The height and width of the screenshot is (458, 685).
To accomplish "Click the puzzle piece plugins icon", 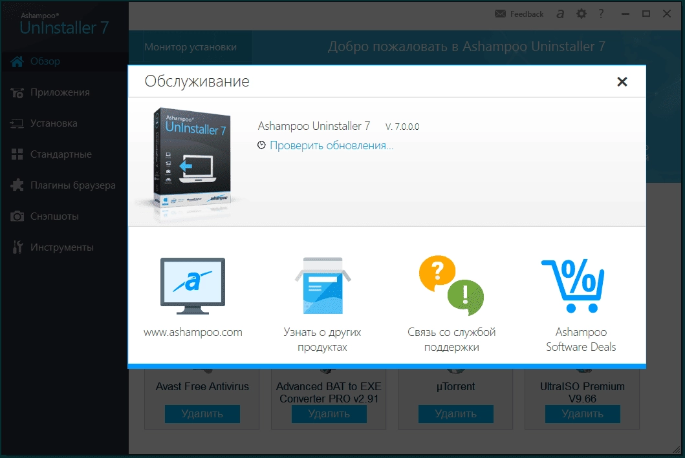I will [17, 185].
